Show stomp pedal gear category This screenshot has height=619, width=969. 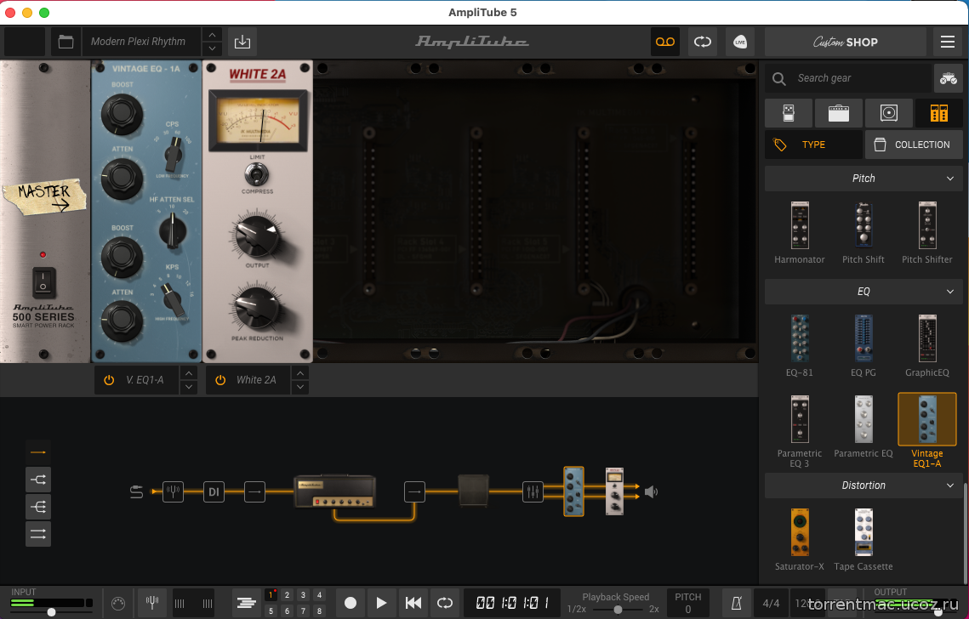pos(789,113)
